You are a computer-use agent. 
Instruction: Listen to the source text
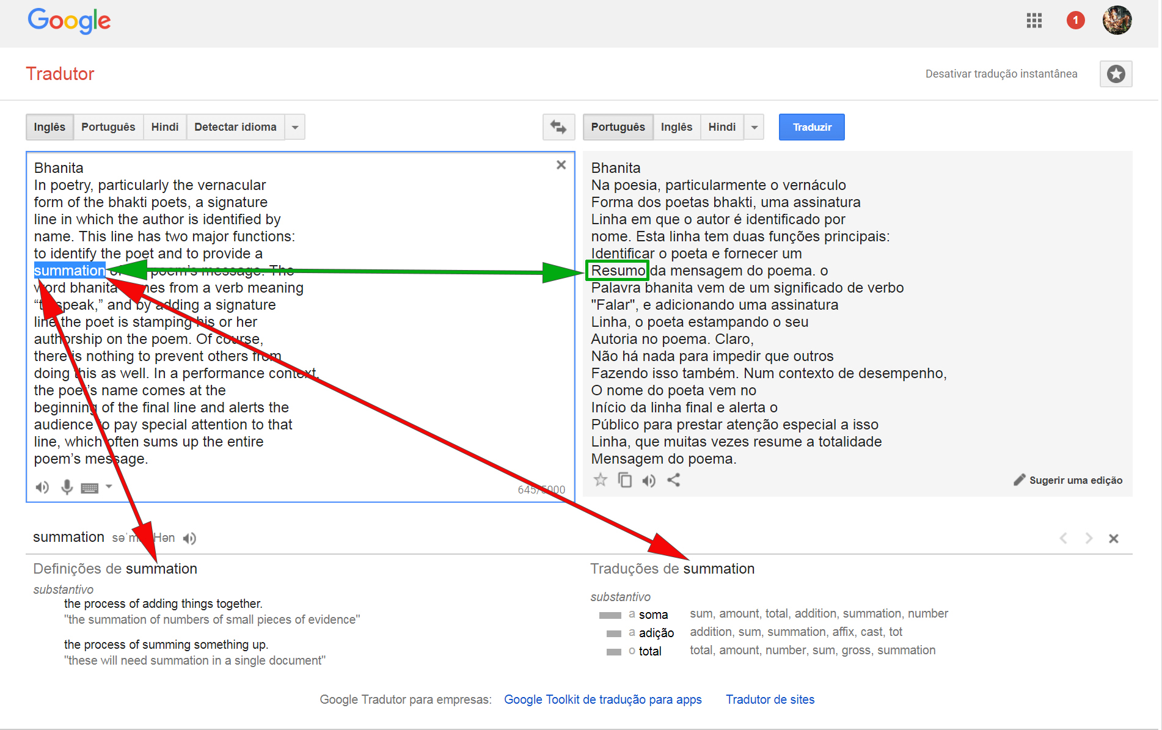point(42,487)
